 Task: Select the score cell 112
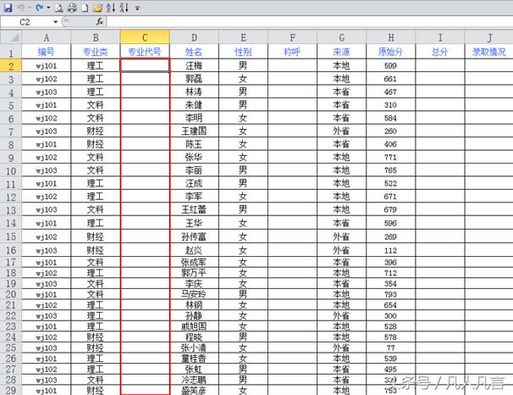coord(391,251)
